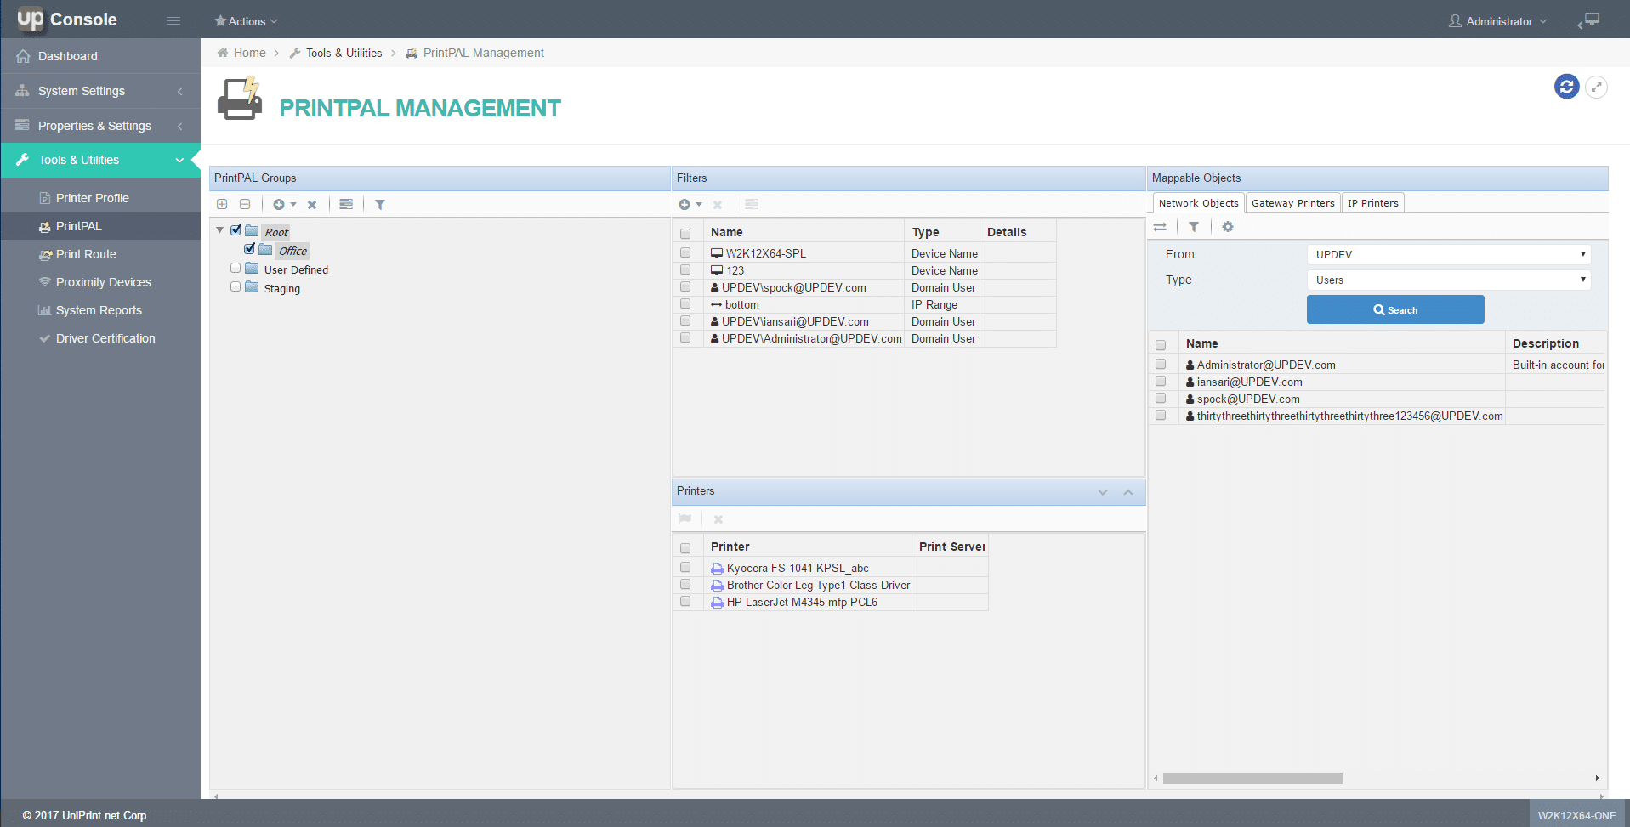Click the Up Console logo

[x=67, y=20]
